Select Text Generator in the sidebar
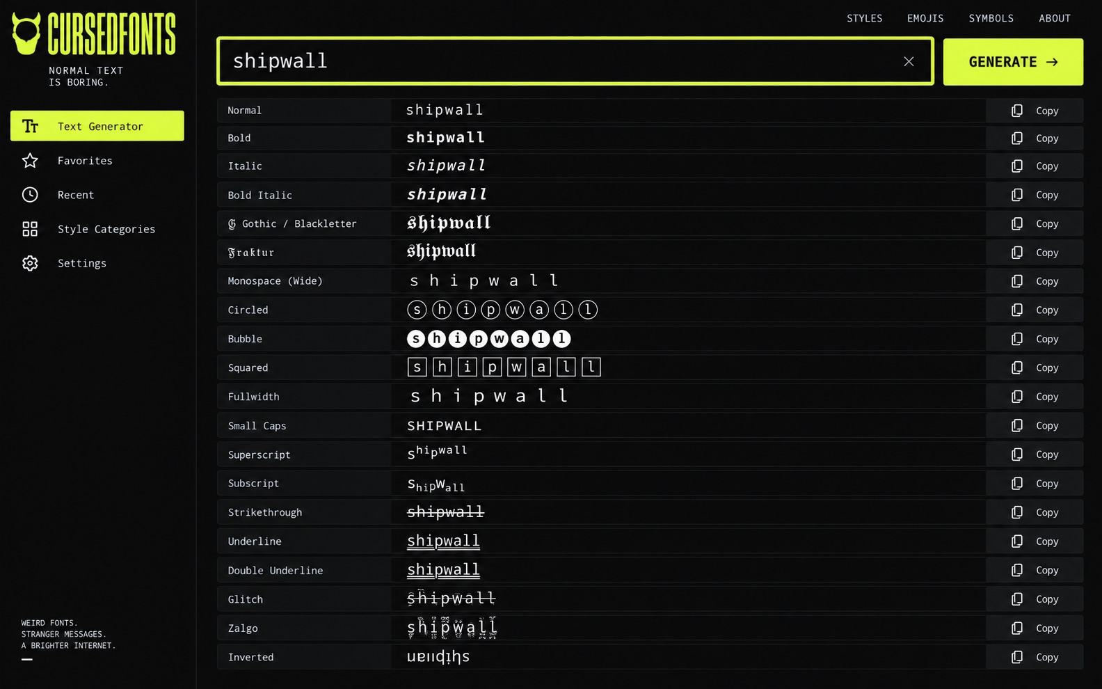 97,126
